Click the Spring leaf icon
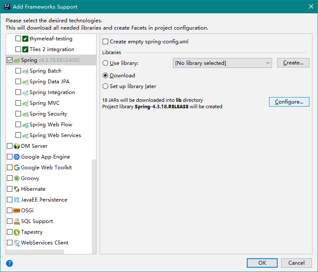 (x=17, y=60)
